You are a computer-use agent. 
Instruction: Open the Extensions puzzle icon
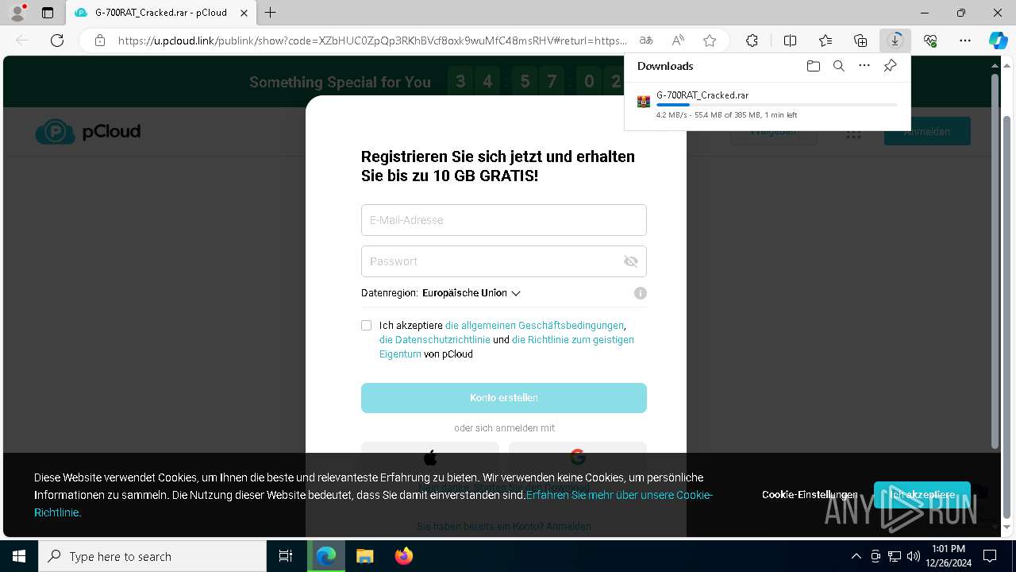tap(752, 41)
